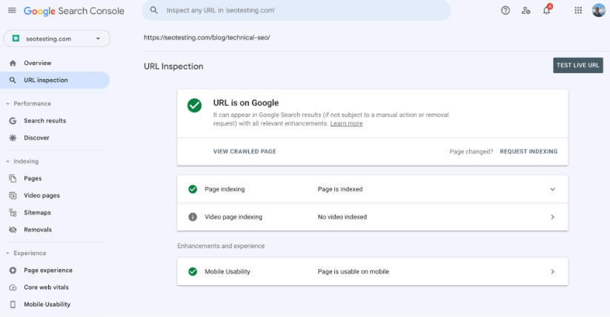Screen dimensions: 610x317
Task: Click the 'Page is indexed' status text
Action: pyautogui.click(x=340, y=189)
